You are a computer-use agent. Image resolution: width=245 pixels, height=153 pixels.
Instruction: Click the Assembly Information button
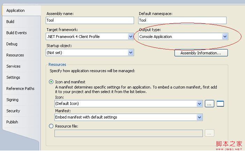click(201, 53)
